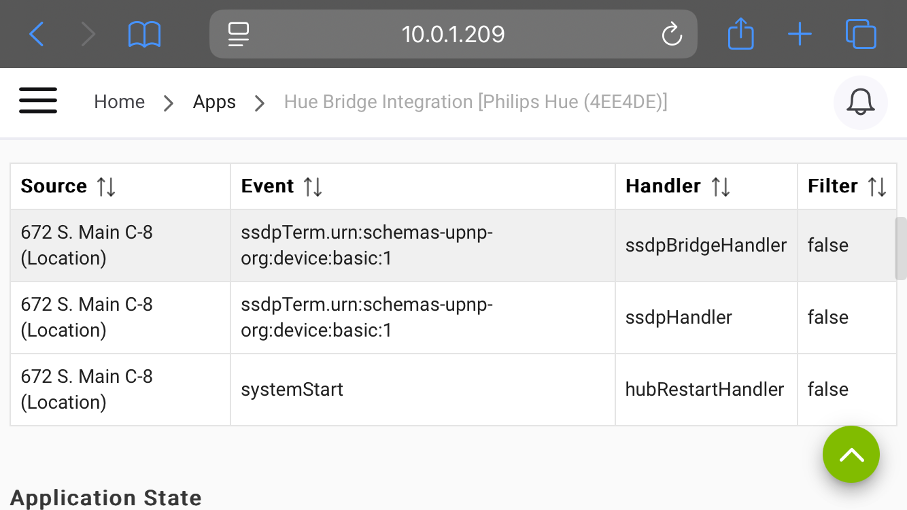This screenshot has height=510, width=907.
Task: Click the Event column header label
Action: pyautogui.click(x=267, y=186)
